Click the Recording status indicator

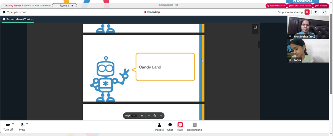152,12
